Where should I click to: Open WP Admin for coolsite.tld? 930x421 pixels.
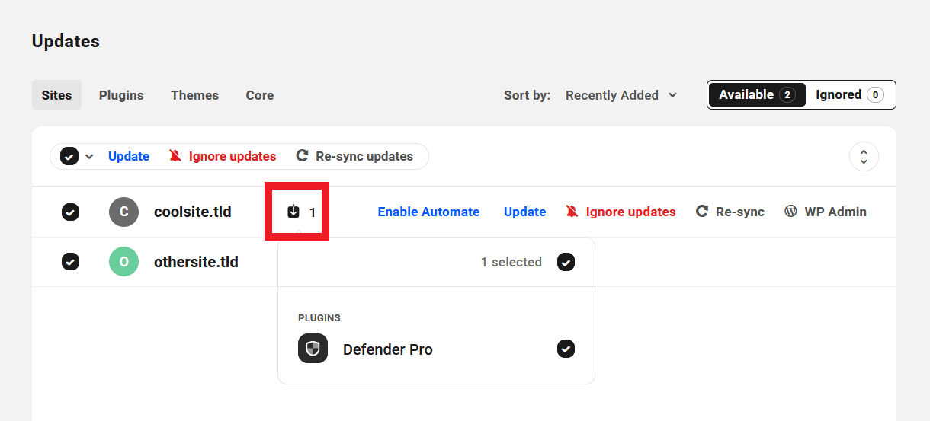(826, 212)
